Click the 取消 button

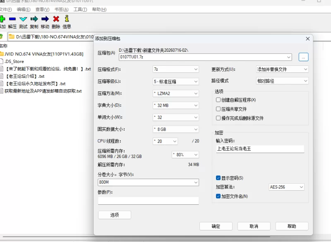click(254, 226)
